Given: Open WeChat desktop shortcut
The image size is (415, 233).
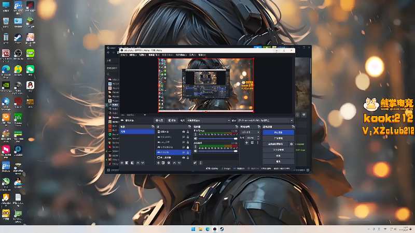Looking at the screenshot, I should (30, 71).
